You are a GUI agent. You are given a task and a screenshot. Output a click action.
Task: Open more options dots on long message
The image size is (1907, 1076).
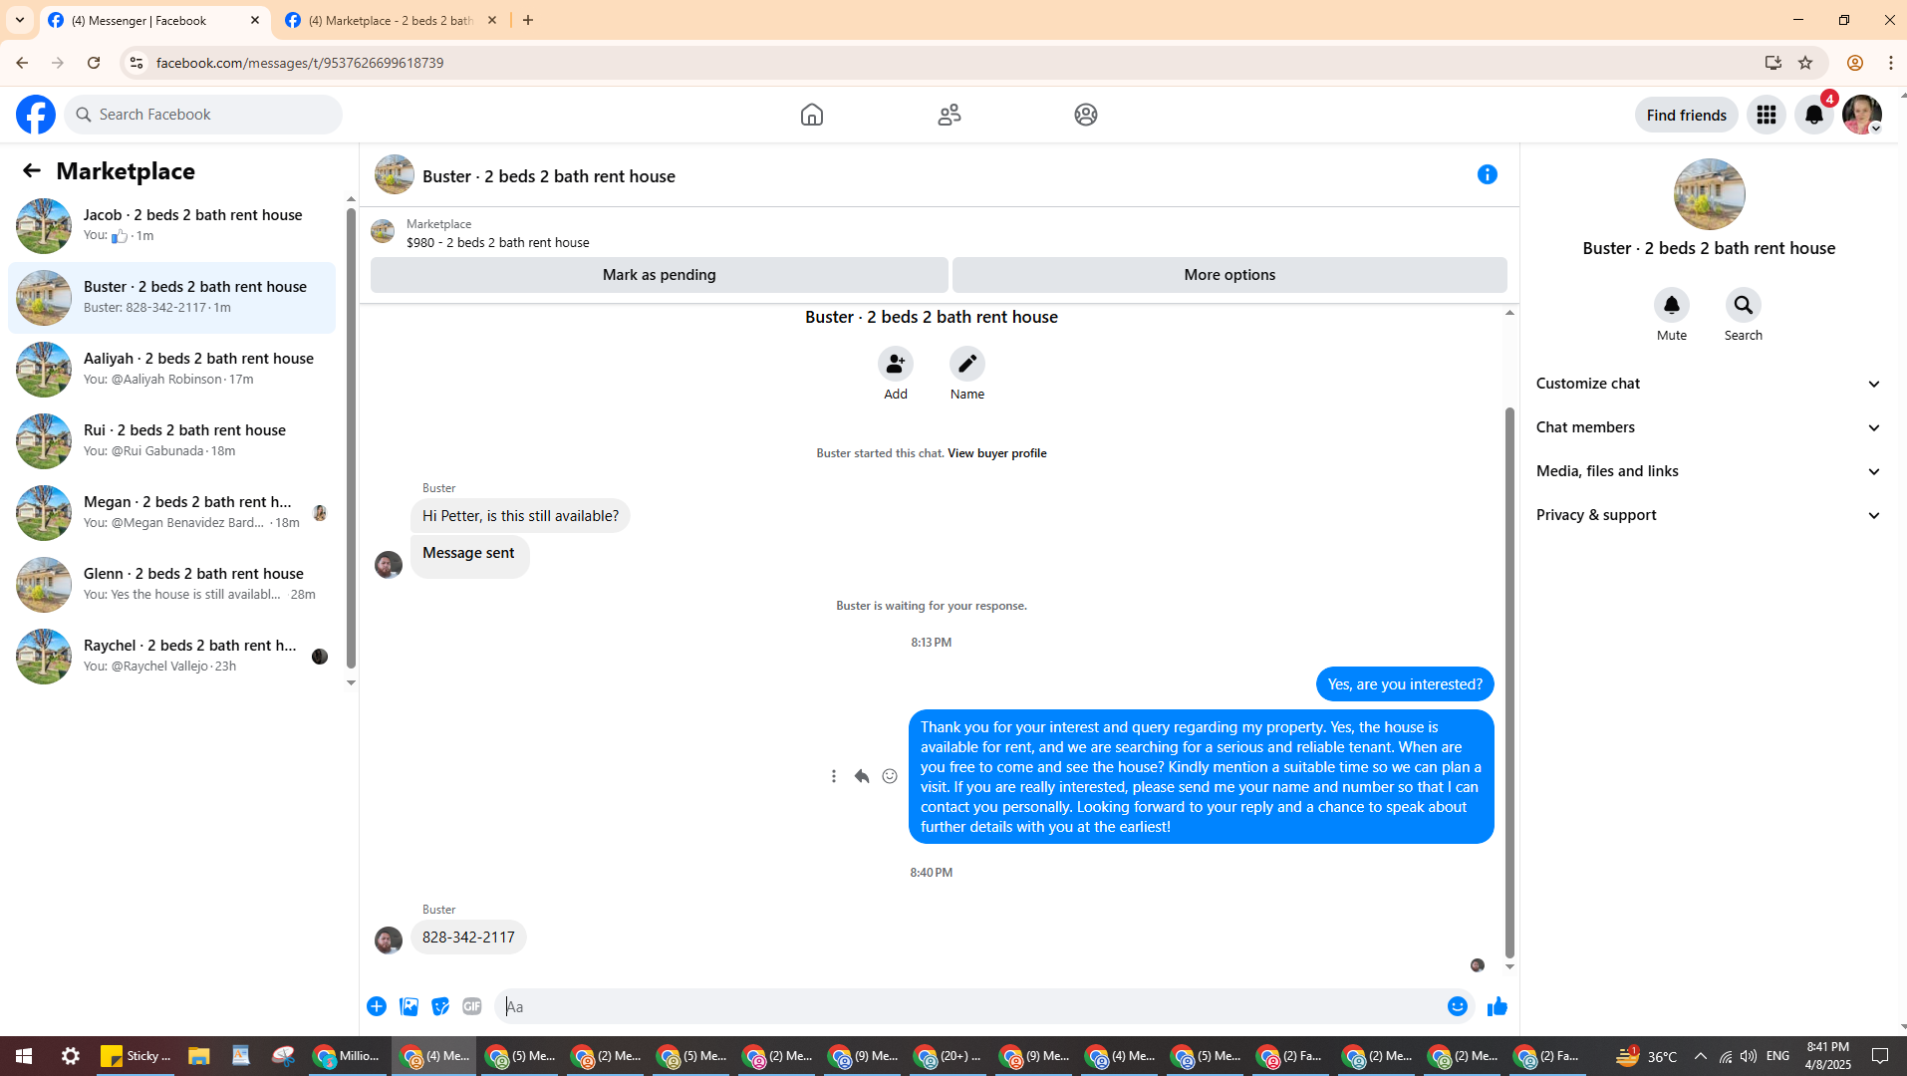(x=834, y=776)
